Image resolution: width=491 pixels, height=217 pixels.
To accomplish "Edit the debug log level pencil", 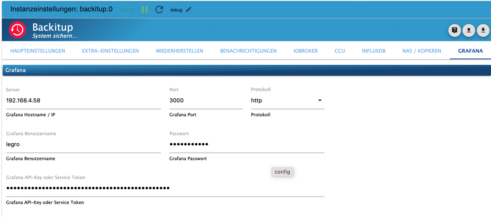I will [x=188, y=9].
